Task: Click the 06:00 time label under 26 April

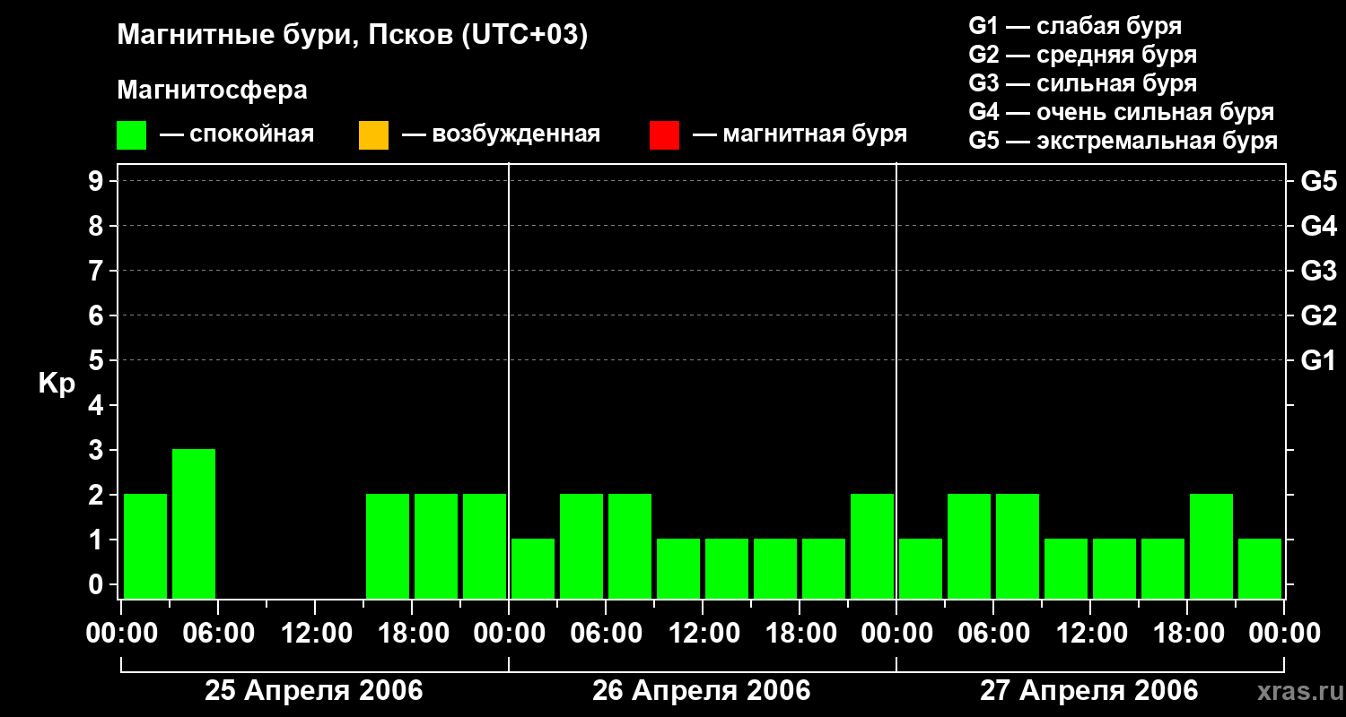Action: coord(606,634)
